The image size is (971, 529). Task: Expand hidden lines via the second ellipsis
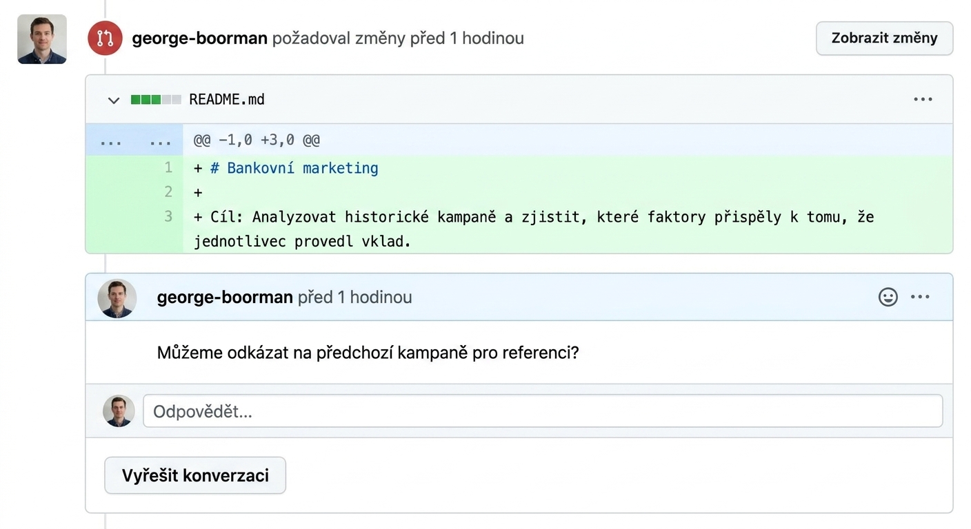(160, 141)
